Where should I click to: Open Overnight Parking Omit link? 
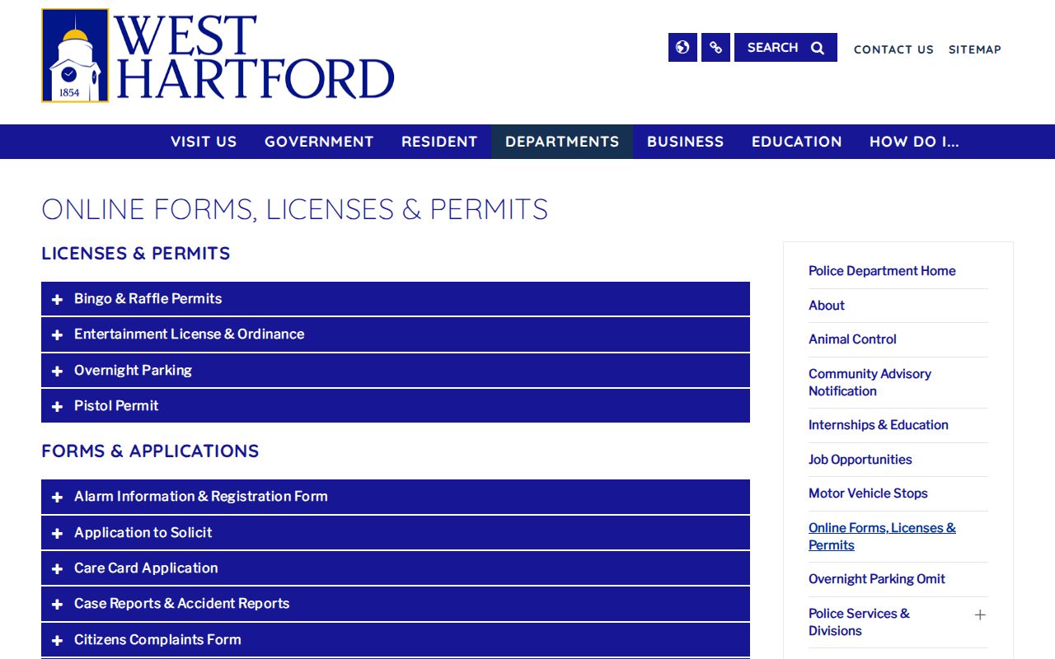point(877,579)
